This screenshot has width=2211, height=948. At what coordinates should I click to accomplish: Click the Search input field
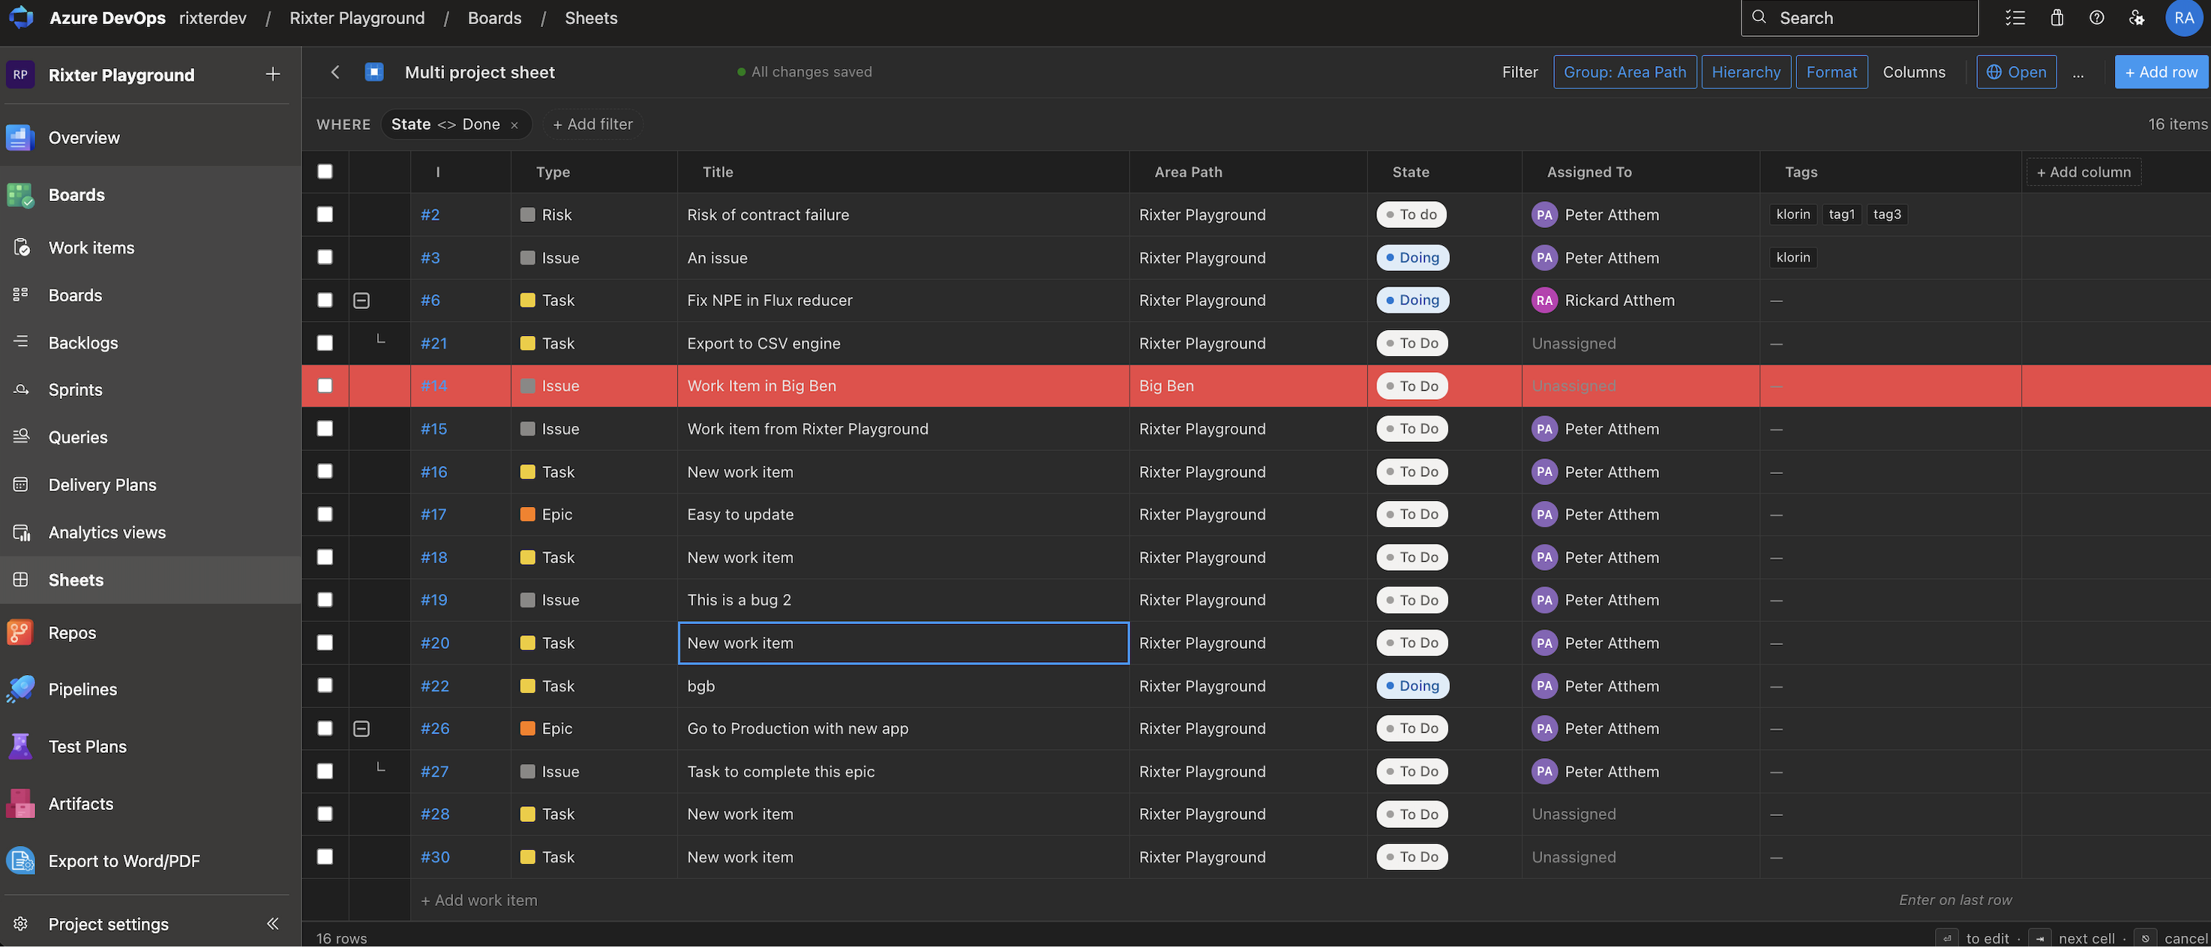tap(1859, 17)
